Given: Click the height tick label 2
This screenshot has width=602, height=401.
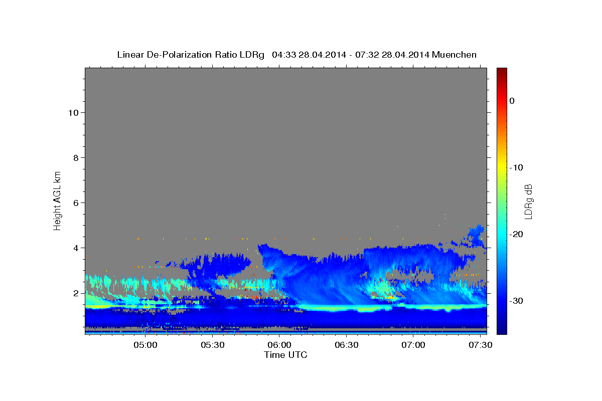Looking at the screenshot, I should point(76,293).
